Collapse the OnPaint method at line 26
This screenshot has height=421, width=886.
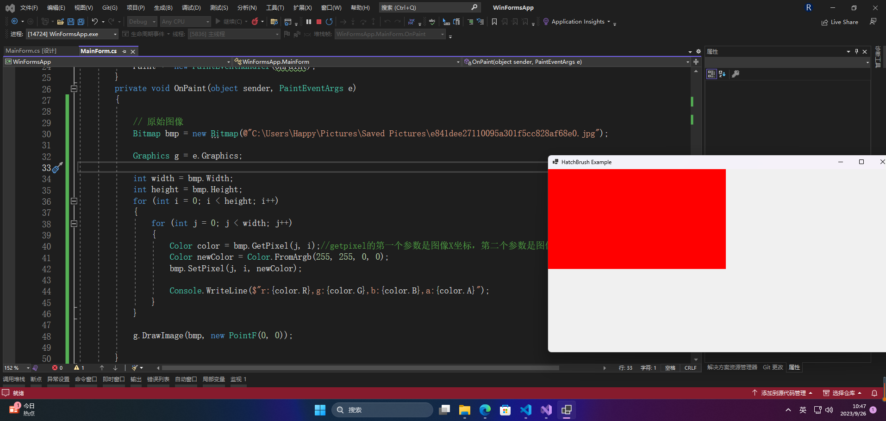(74, 88)
